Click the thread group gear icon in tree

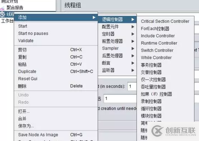[2, 14]
